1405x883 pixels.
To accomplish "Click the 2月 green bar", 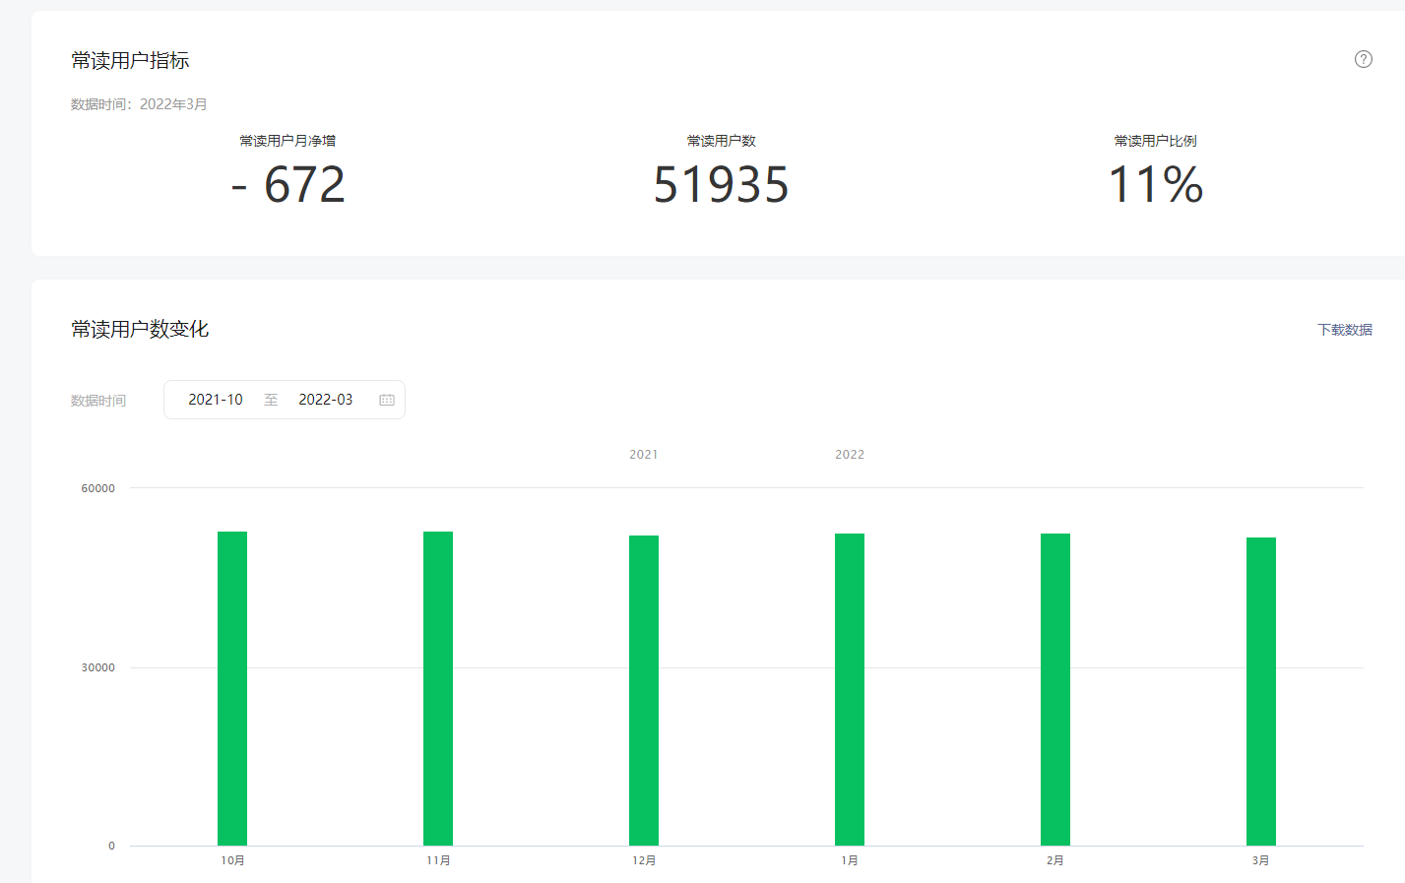I will 1055,689.
